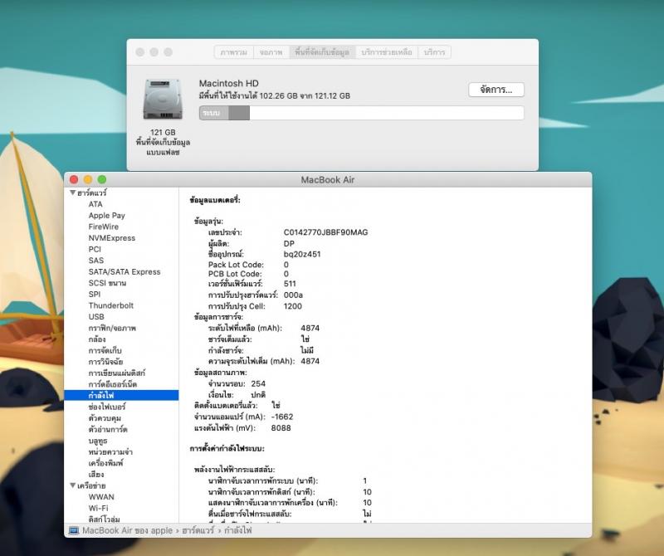Image resolution: width=664 pixels, height=556 pixels.
Task: Collapse the ฮาร์ดแวร์ section in the sidebar
Action: pos(73,193)
